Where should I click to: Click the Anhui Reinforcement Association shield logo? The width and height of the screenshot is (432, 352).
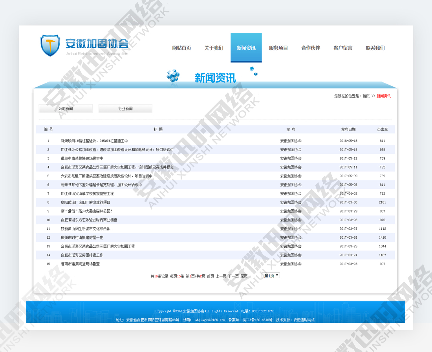(x=50, y=45)
